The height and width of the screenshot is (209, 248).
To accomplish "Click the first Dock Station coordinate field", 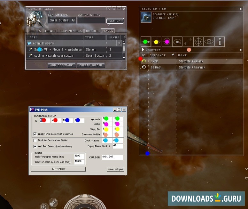I will click(x=107, y=141).
